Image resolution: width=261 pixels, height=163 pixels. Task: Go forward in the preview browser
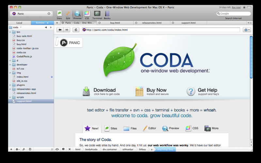click(x=67, y=30)
